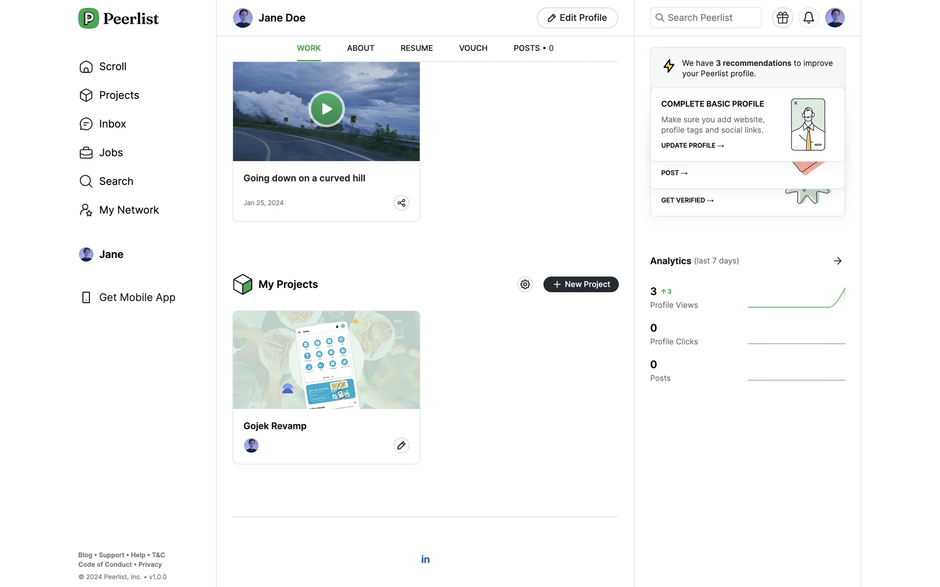Switch to the ABOUT tab
This screenshot has height=587, width=940.
click(x=360, y=48)
